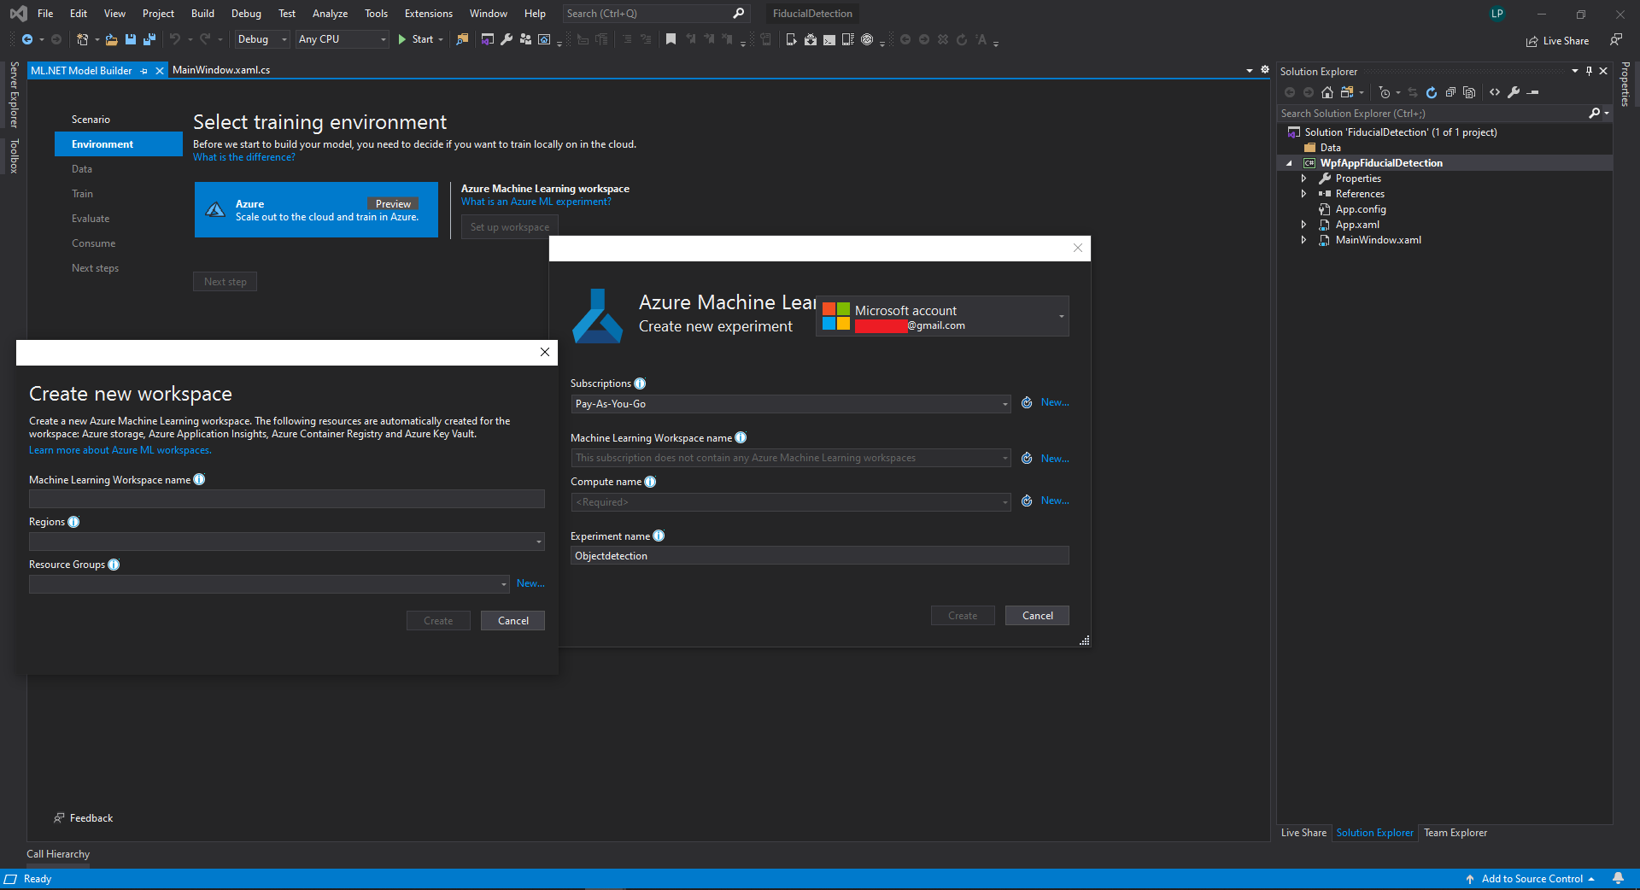Click Add to Source Control in status bar

point(1531,879)
